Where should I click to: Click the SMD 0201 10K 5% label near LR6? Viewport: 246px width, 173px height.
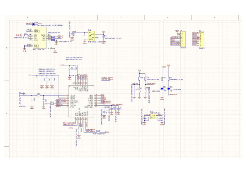point(153,80)
